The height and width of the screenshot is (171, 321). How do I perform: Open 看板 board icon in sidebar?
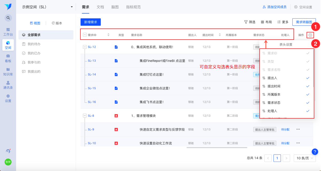click(x=8, y=58)
